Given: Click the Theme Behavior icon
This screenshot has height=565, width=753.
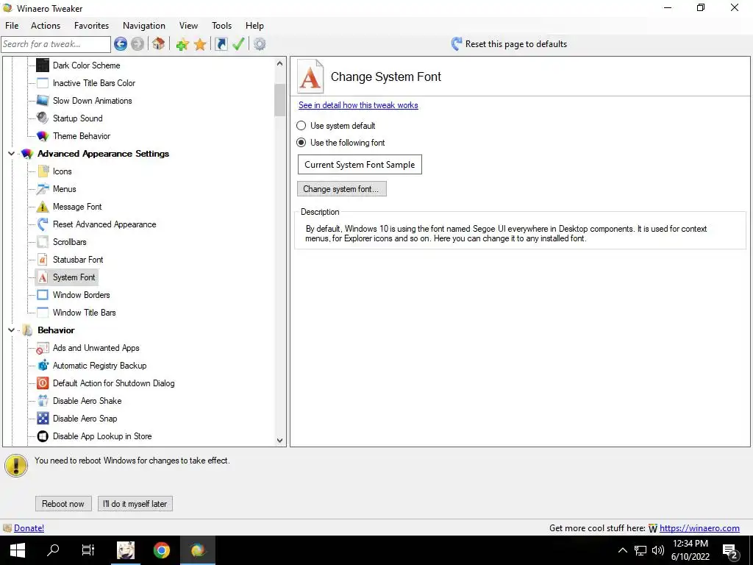Looking at the screenshot, I should (x=43, y=136).
